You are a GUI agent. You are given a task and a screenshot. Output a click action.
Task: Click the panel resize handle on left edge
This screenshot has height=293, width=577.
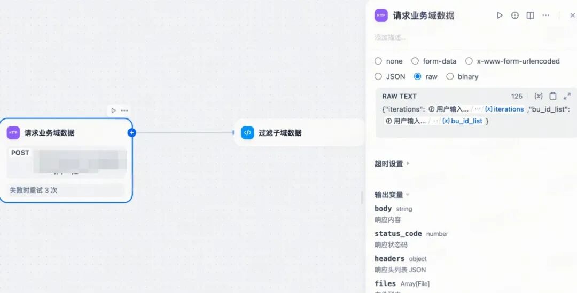click(362, 198)
